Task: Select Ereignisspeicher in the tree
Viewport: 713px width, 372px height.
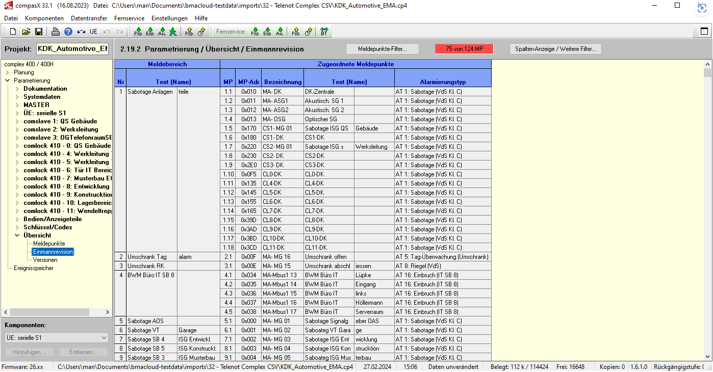Action: 34,268
